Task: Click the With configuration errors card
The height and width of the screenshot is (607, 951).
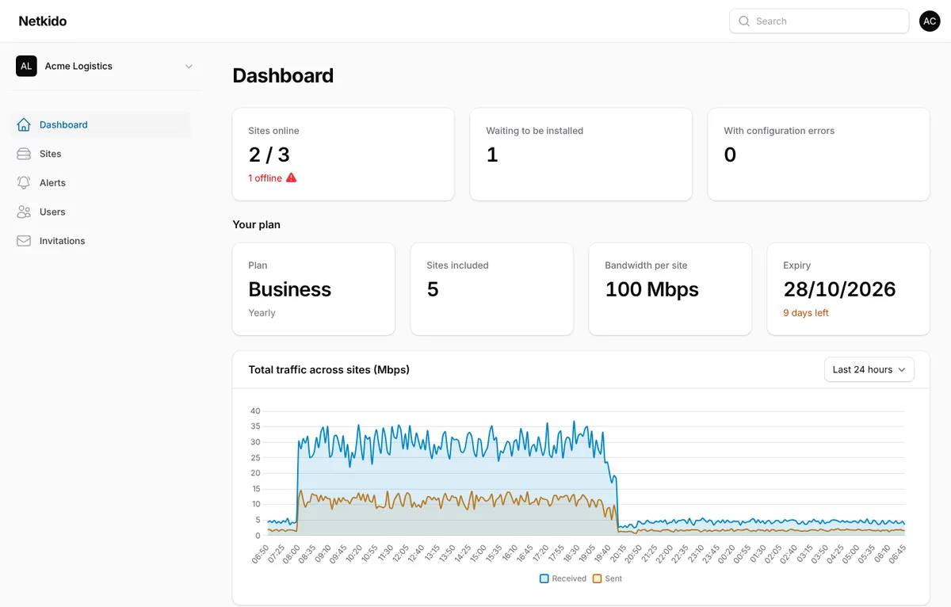Action: pyautogui.click(x=819, y=155)
